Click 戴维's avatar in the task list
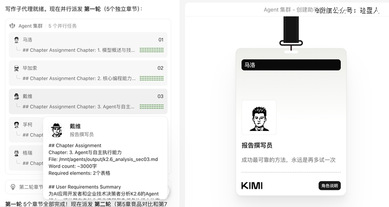Image resolution: width=389 pixels, height=207 pixels. 17,96
